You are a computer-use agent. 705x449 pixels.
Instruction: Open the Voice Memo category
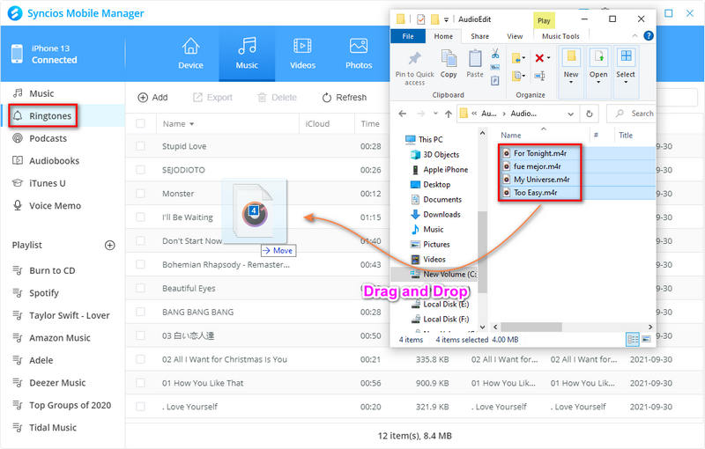pyautogui.click(x=55, y=206)
